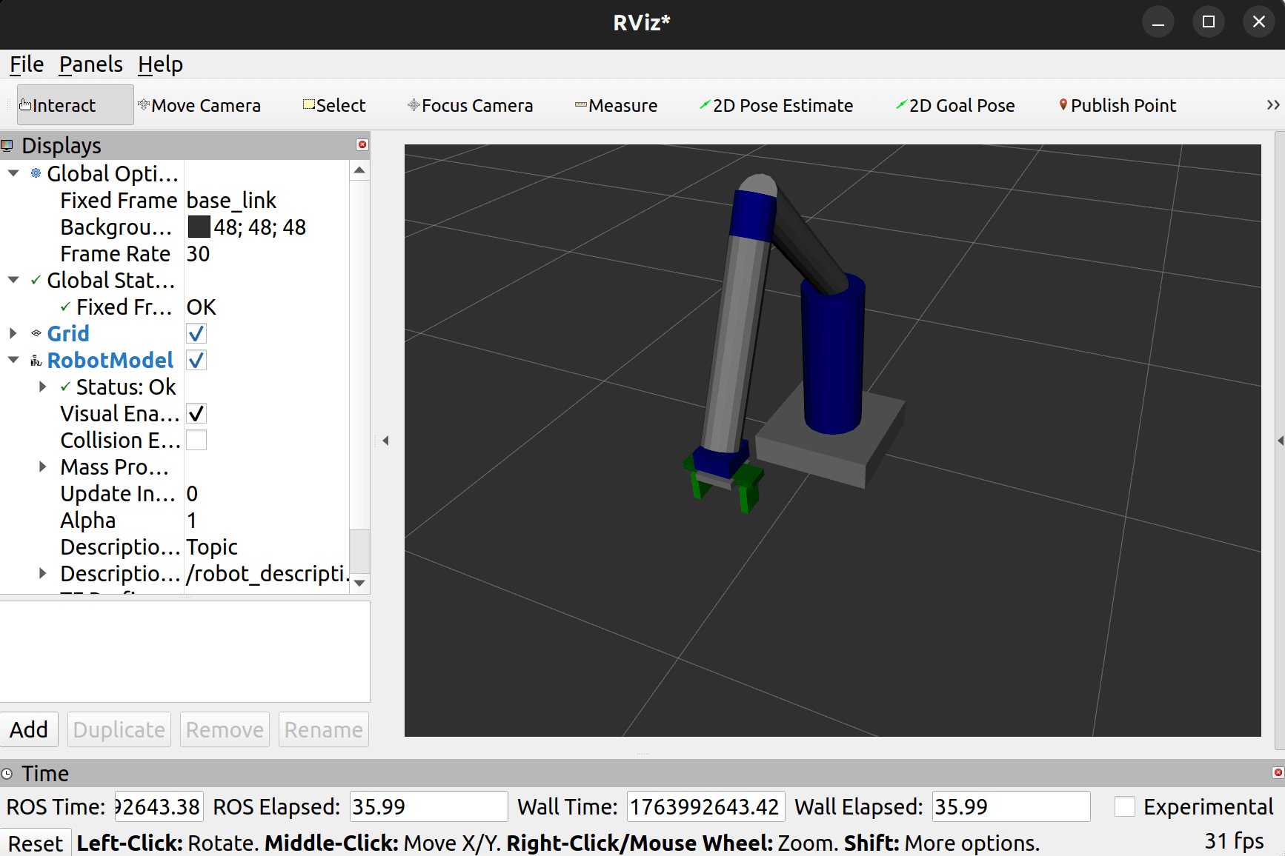This screenshot has width=1285, height=856.
Task: Open the File menu
Action: pyautogui.click(x=27, y=64)
